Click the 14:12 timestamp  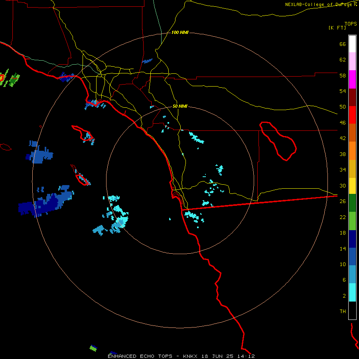pyautogui.click(x=246, y=356)
